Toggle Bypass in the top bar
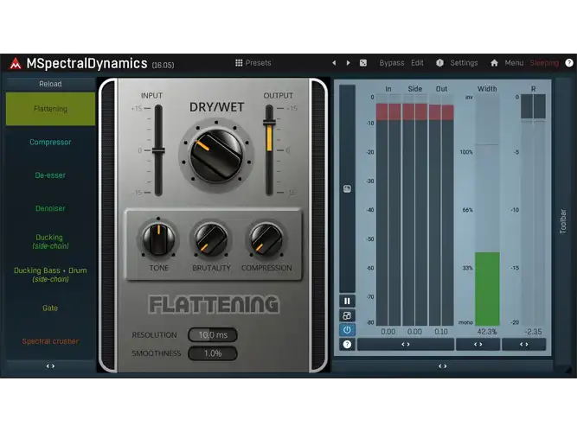The height and width of the screenshot is (432, 577). click(392, 63)
